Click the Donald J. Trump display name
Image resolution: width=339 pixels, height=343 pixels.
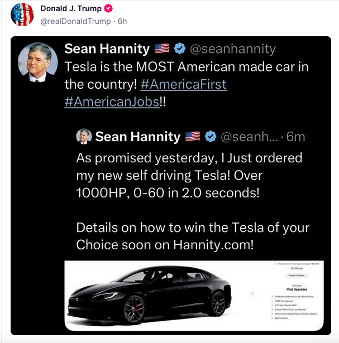tap(70, 9)
